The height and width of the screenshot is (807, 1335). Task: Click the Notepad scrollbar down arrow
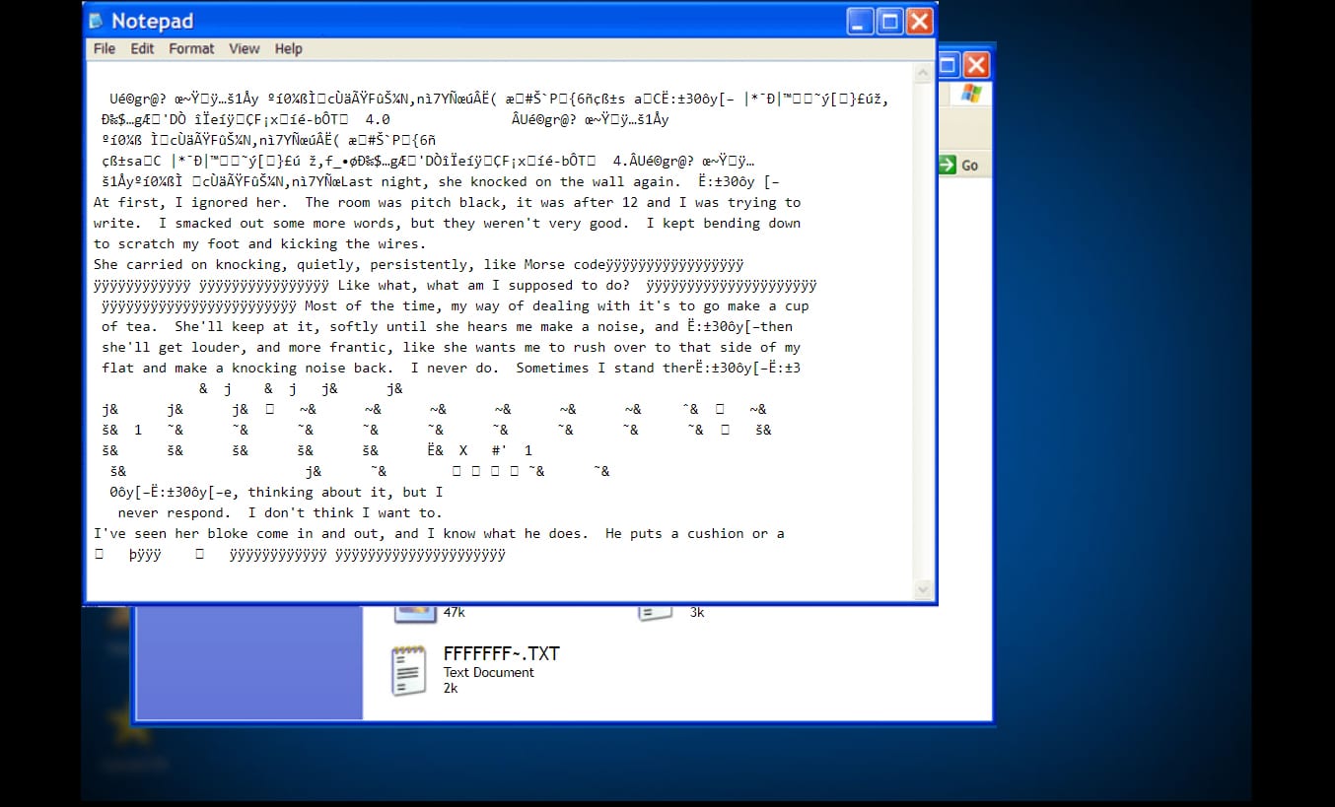click(x=924, y=589)
